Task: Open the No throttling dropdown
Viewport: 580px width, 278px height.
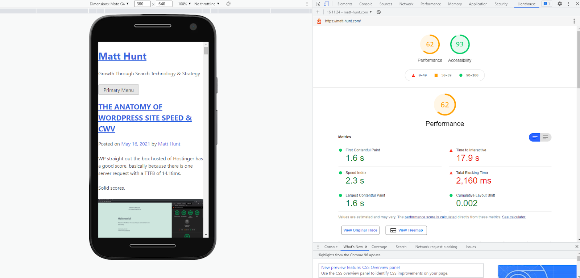Action: tap(207, 4)
